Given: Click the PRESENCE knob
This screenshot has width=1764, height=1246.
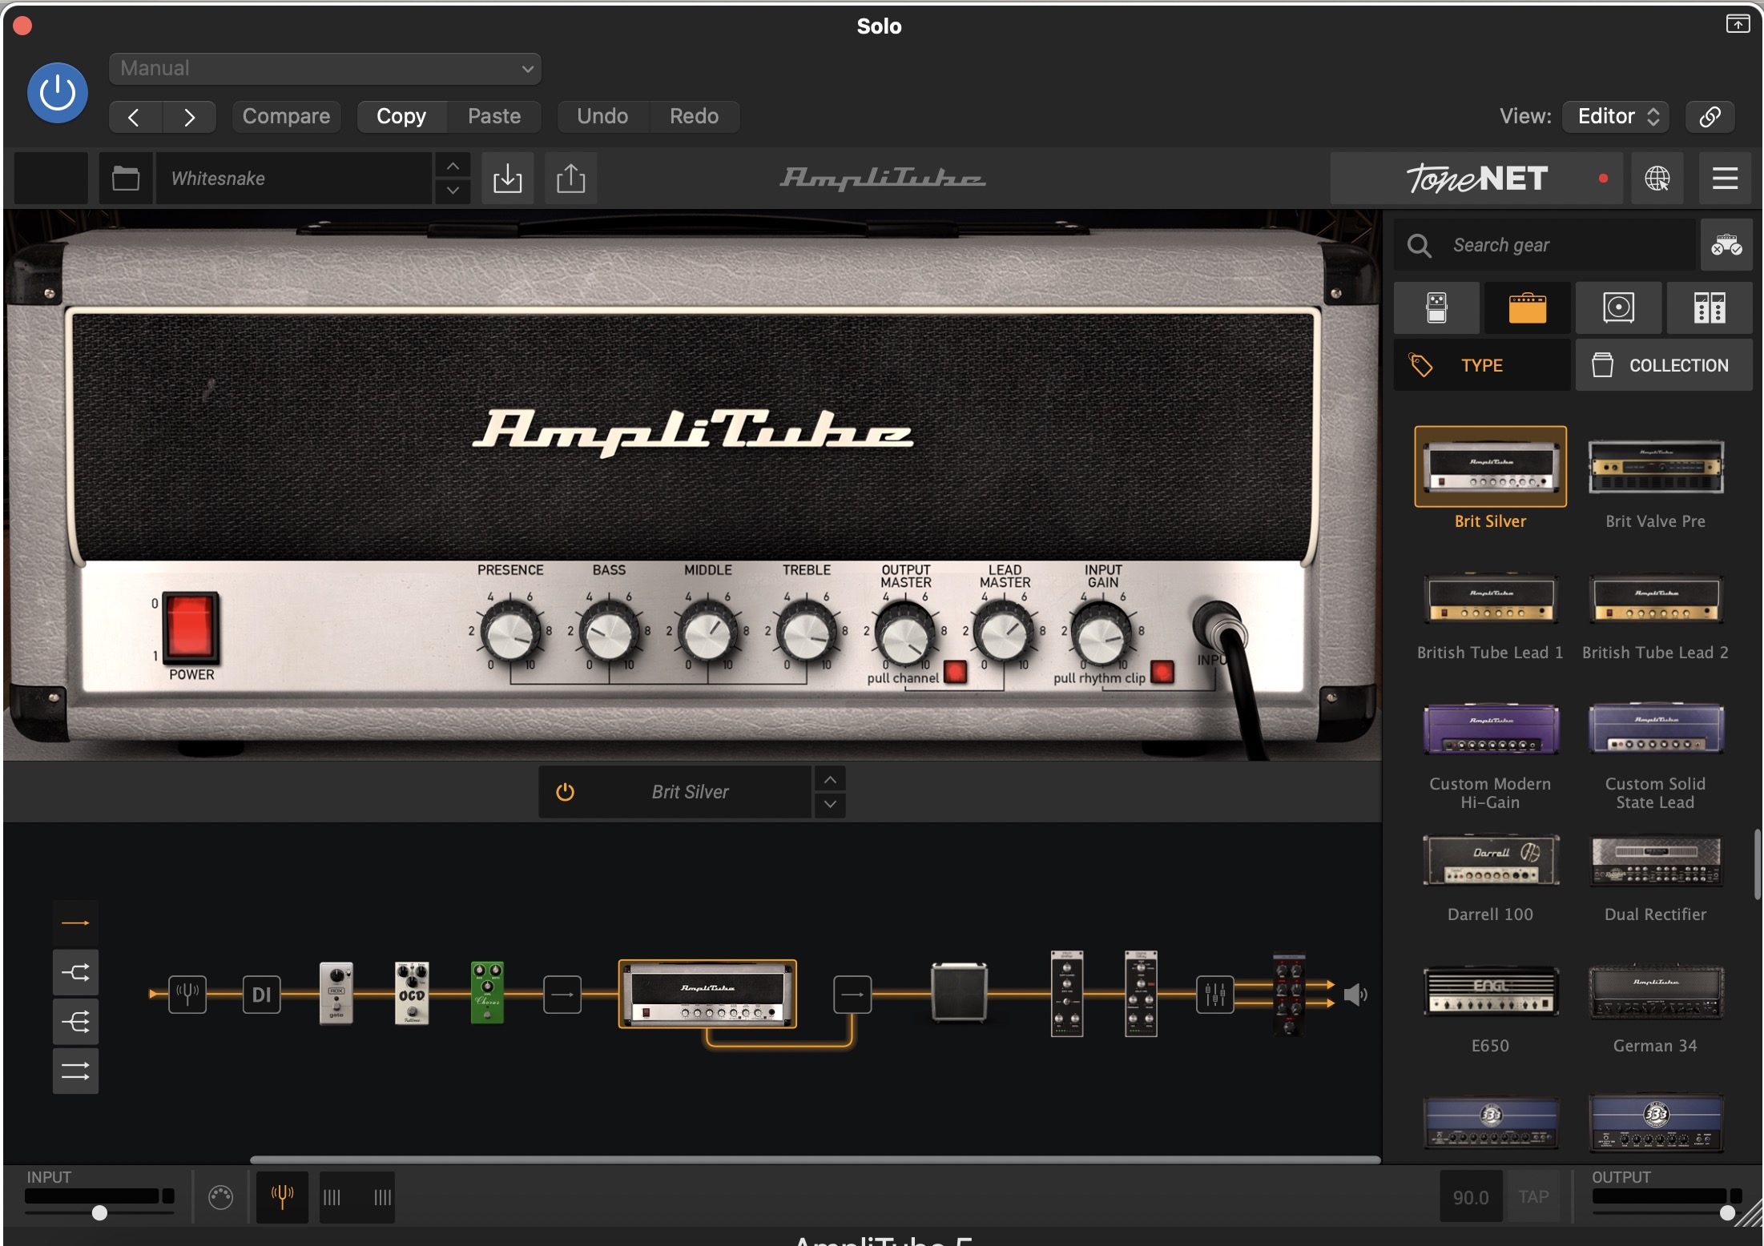Looking at the screenshot, I should point(510,633).
